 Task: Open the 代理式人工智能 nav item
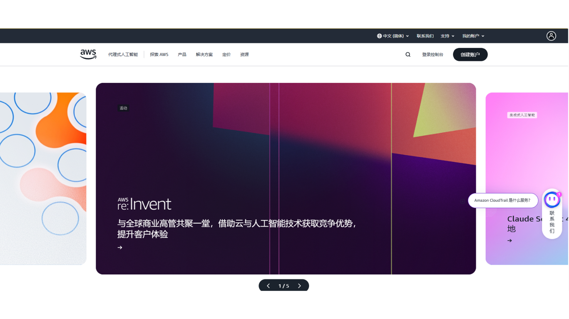pyautogui.click(x=123, y=55)
